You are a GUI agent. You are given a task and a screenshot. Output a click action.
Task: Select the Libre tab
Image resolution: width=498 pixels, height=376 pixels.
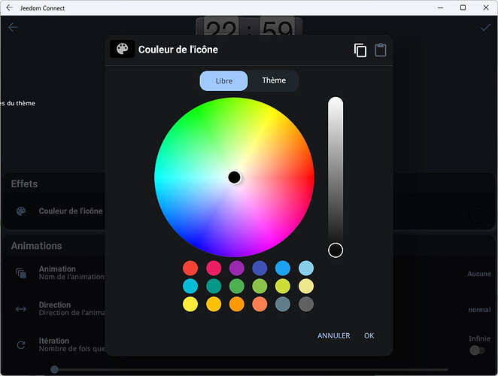223,80
